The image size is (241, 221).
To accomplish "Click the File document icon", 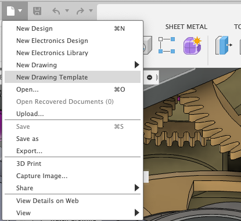I will point(10,11).
